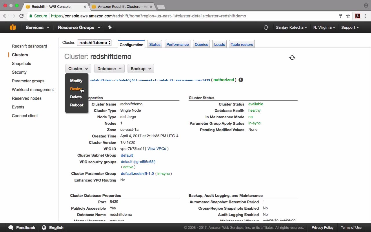Click the AWS cube home icon
Image resolution: width=371 pixels, height=232 pixels.
point(12,27)
